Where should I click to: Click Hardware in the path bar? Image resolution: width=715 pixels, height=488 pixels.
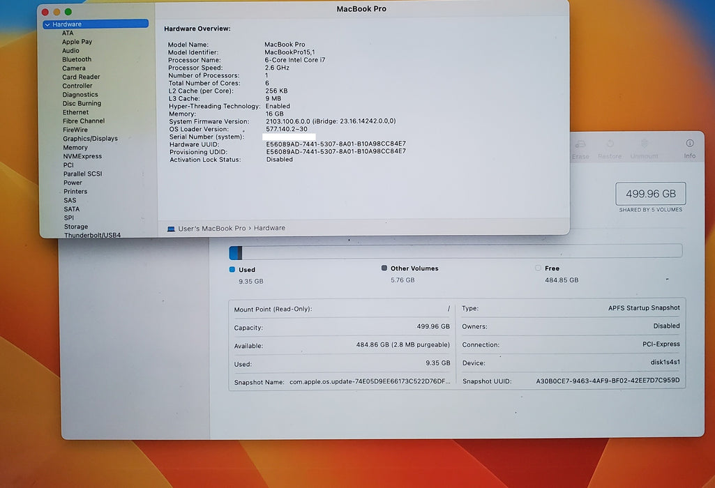pyautogui.click(x=269, y=228)
